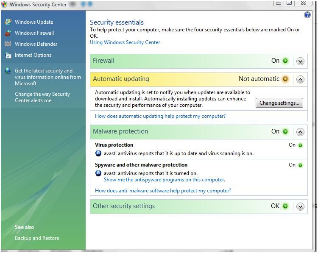
Task: Click the avast icon under Spyware protection
Action: 98,173
